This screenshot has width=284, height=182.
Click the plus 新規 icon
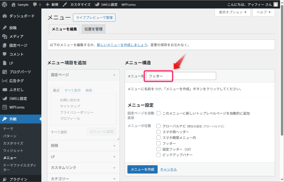click(x=47, y=4)
